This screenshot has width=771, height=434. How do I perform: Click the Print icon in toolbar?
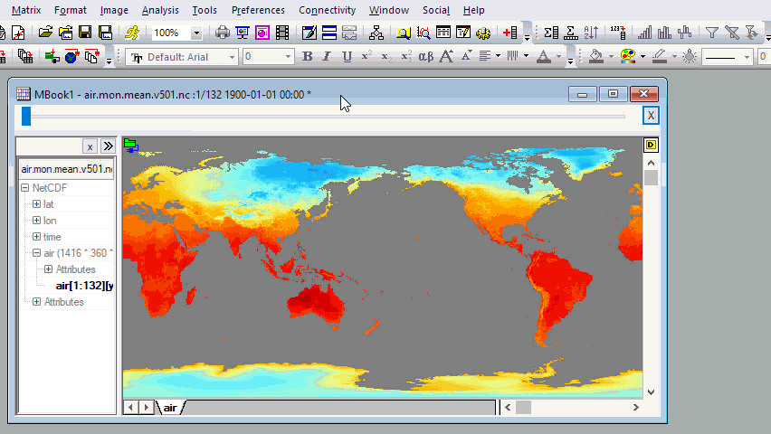pyautogui.click(x=222, y=33)
